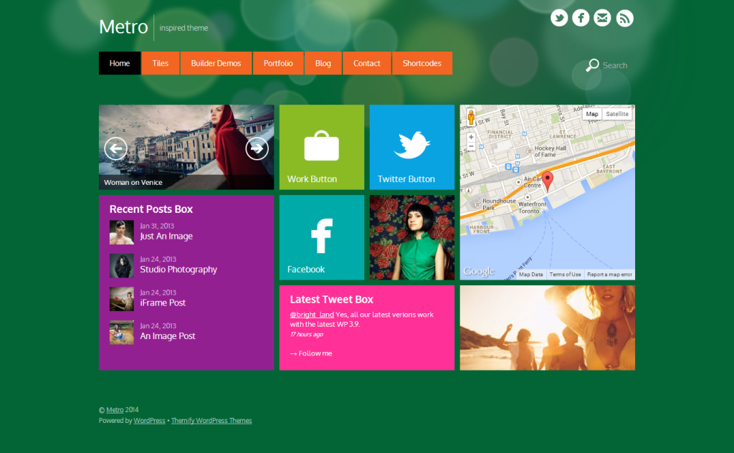This screenshot has height=453, width=734.
Task: Click the Street View pegman on map
Action: point(471,117)
